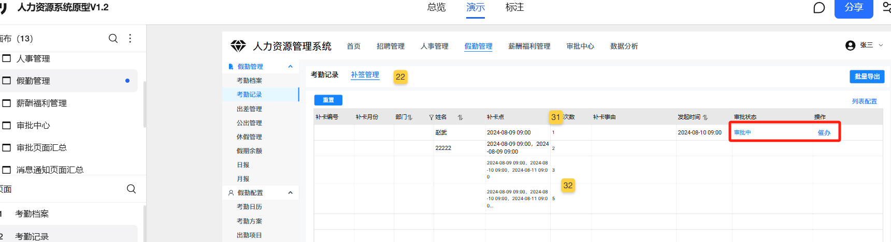This screenshot has width=891, height=242.
Task: Click the 批量导出 button
Action: [867, 77]
